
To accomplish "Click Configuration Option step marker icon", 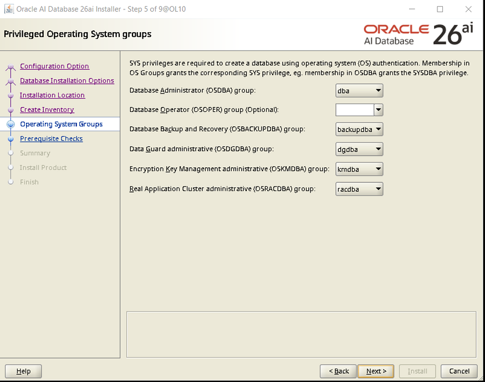I will point(11,67).
